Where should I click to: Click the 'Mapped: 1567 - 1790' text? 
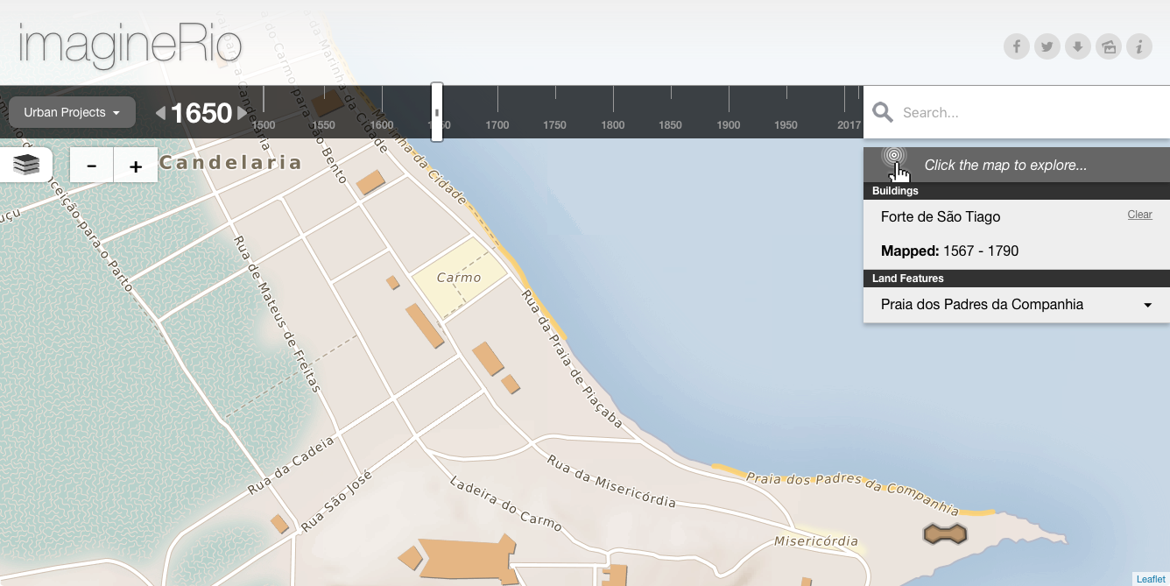(949, 251)
